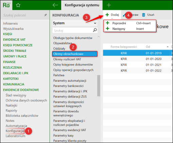The width and height of the screenshot is (173, 143).
Task: Click the magnifier icon in the Szukaj field
Action: (x=95, y=30)
